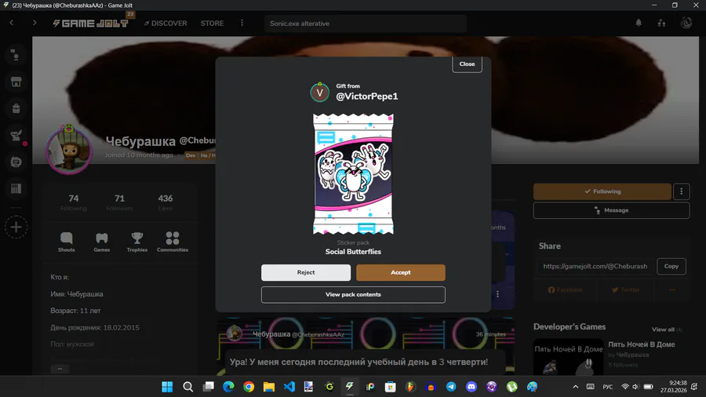Reject the sticker pack gift

click(306, 272)
